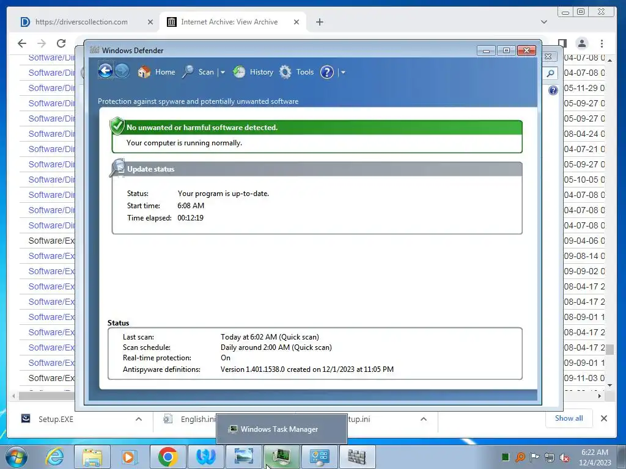The image size is (626, 469).
Task: Open the picture viewer taskbar icon
Action: tap(243, 457)
